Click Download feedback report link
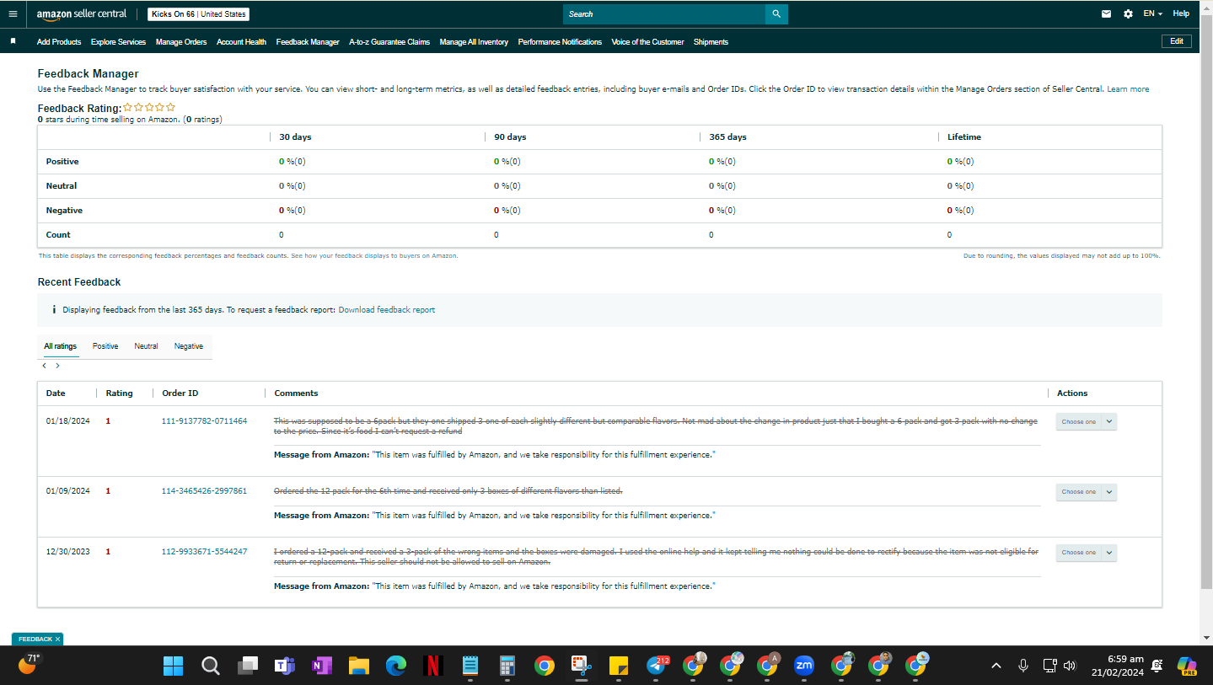 tap(387, 310)
